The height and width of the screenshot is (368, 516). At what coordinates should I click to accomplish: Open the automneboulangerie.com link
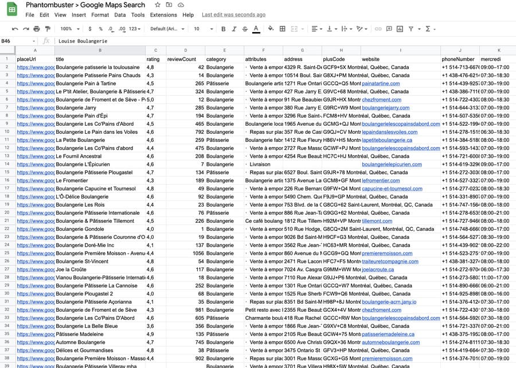click(390, 342)
